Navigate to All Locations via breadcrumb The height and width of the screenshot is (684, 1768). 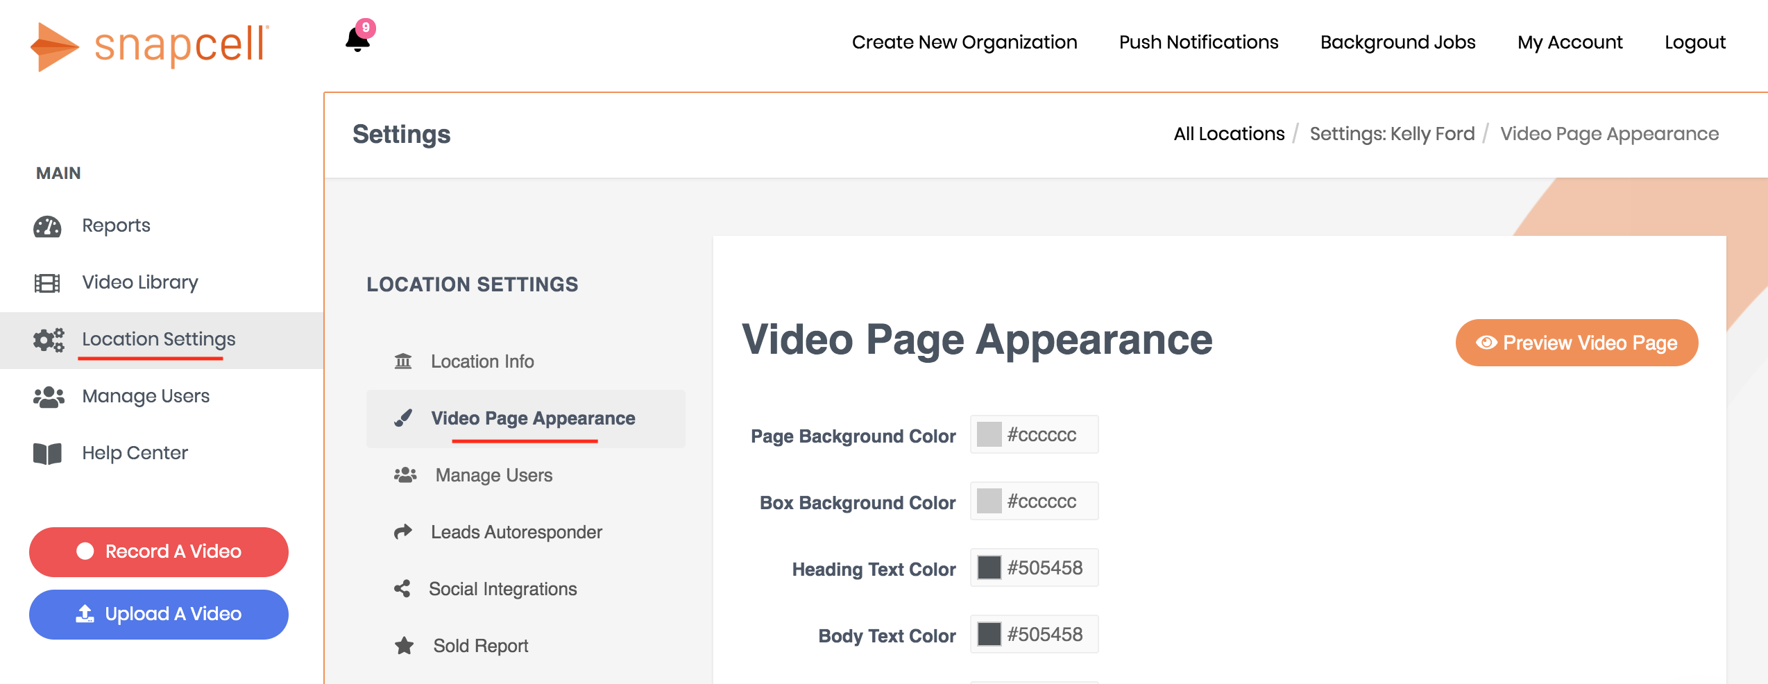tap(1228, 133)
